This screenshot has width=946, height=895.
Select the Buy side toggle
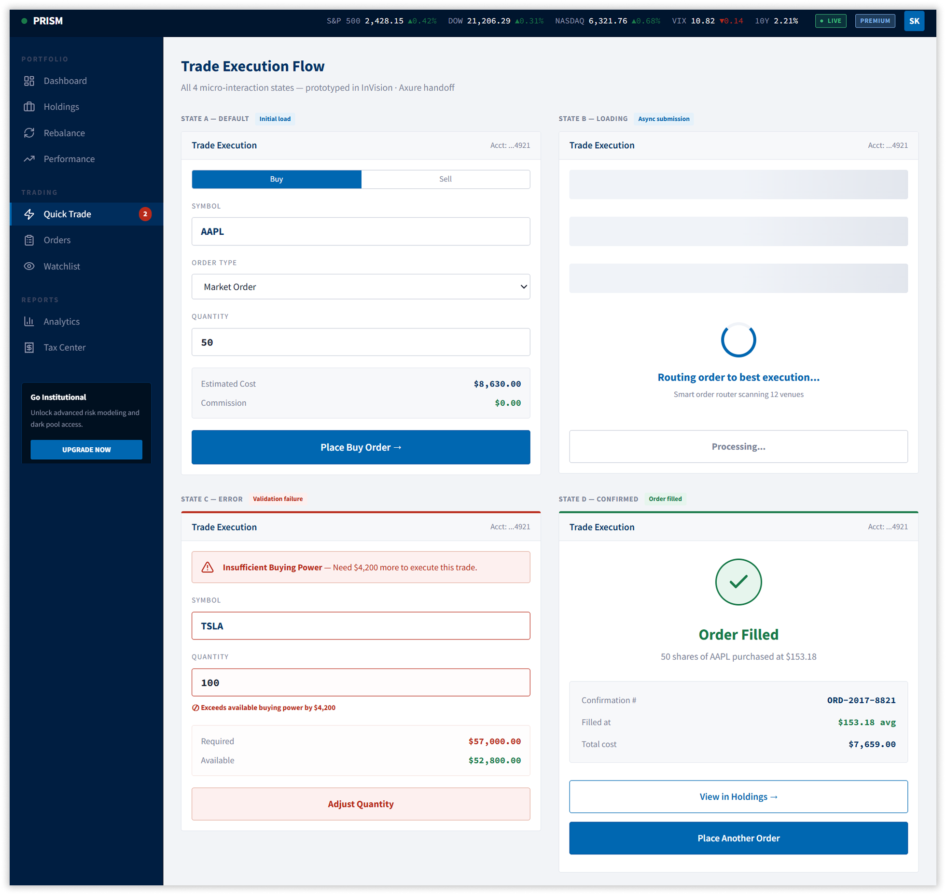point(276,179)
